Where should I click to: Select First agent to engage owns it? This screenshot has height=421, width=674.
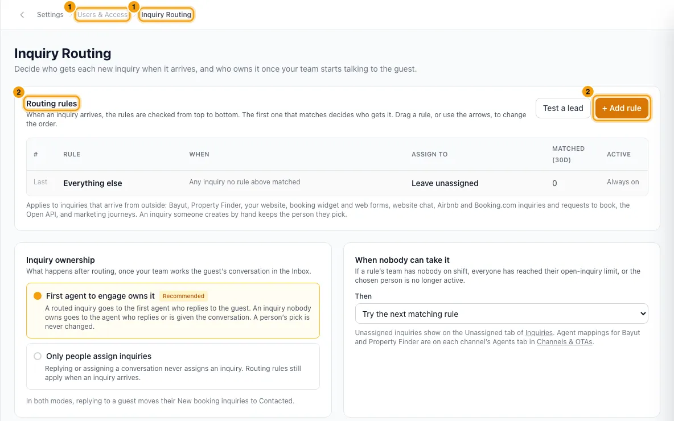coord(173,311)
